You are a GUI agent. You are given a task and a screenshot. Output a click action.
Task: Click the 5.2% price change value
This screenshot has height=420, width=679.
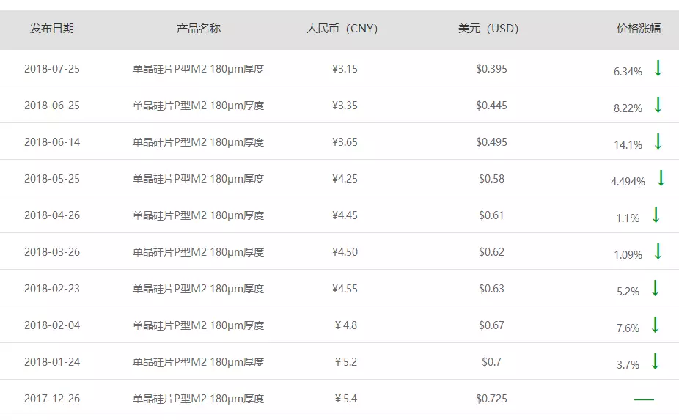(x=628, y=292)
